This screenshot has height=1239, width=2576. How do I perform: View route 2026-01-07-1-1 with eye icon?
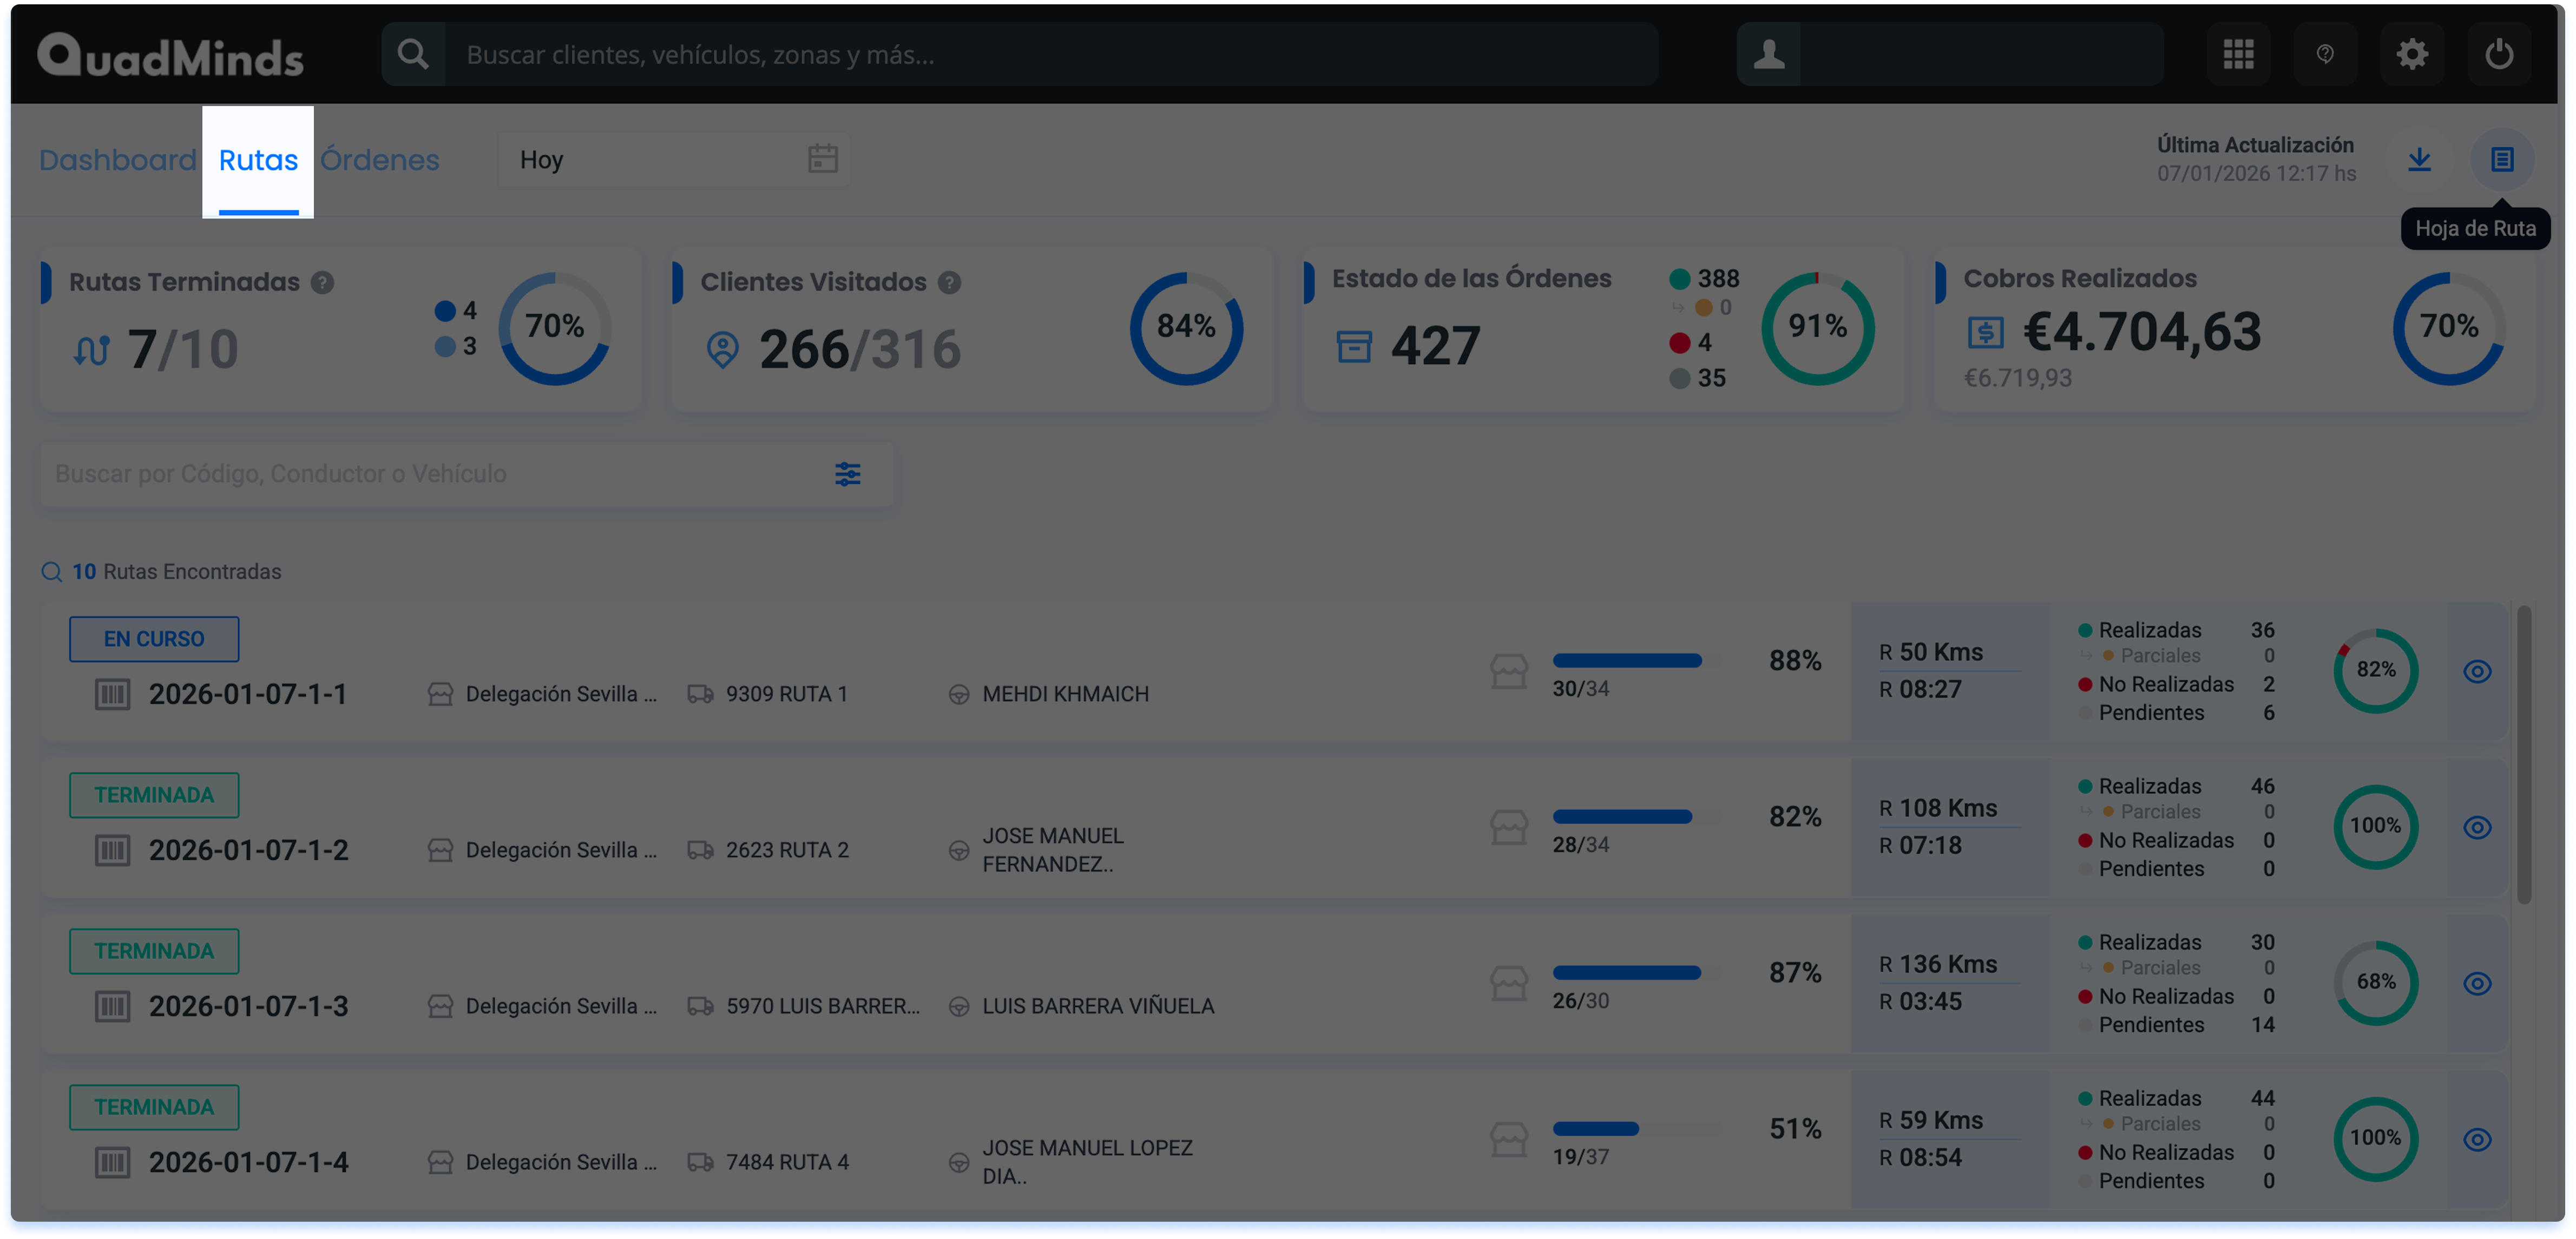2476,671
